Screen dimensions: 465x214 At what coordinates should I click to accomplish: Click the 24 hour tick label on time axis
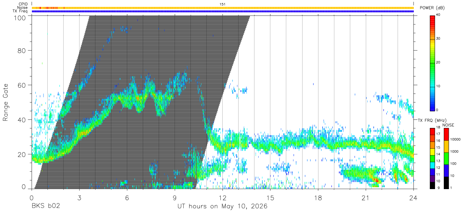414,197
